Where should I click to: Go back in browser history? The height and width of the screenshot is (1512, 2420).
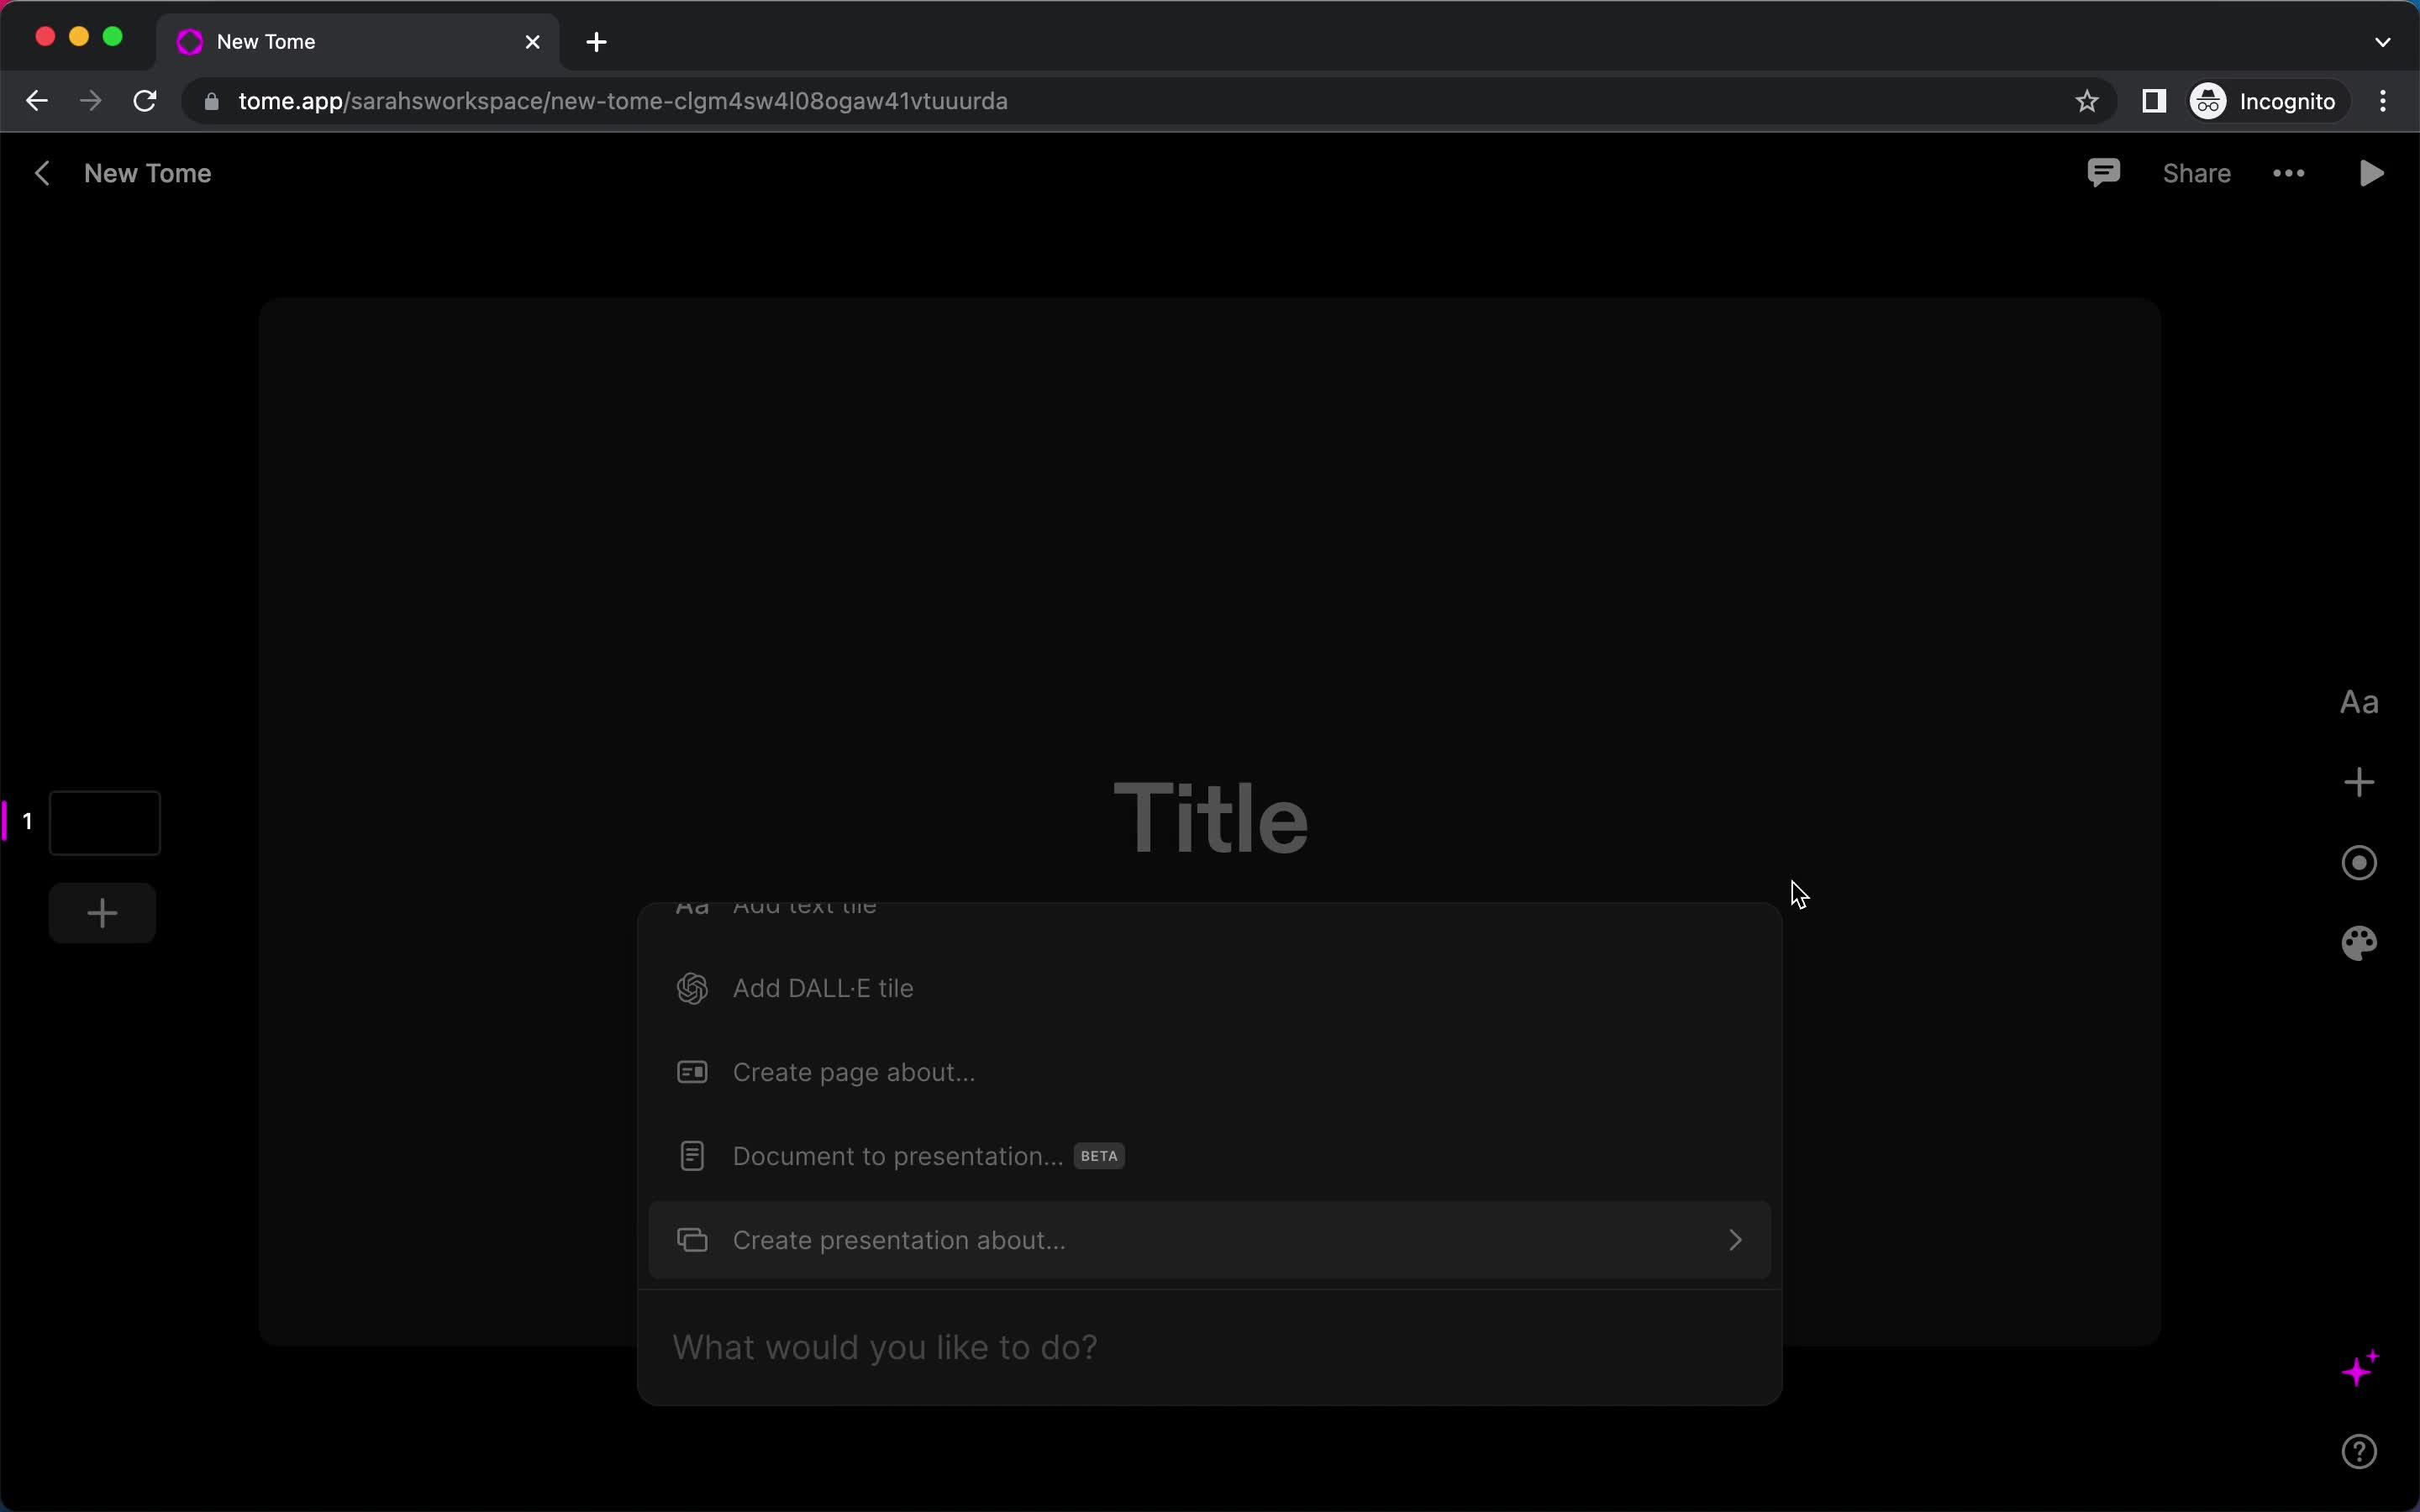37,101
